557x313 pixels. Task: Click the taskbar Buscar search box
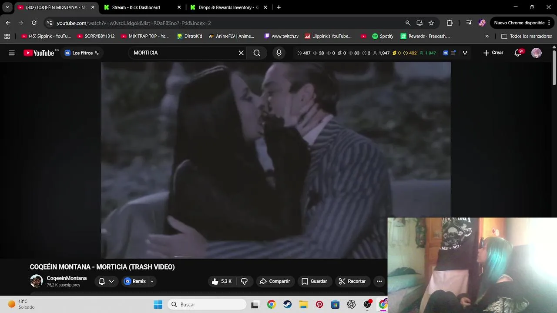208,305
